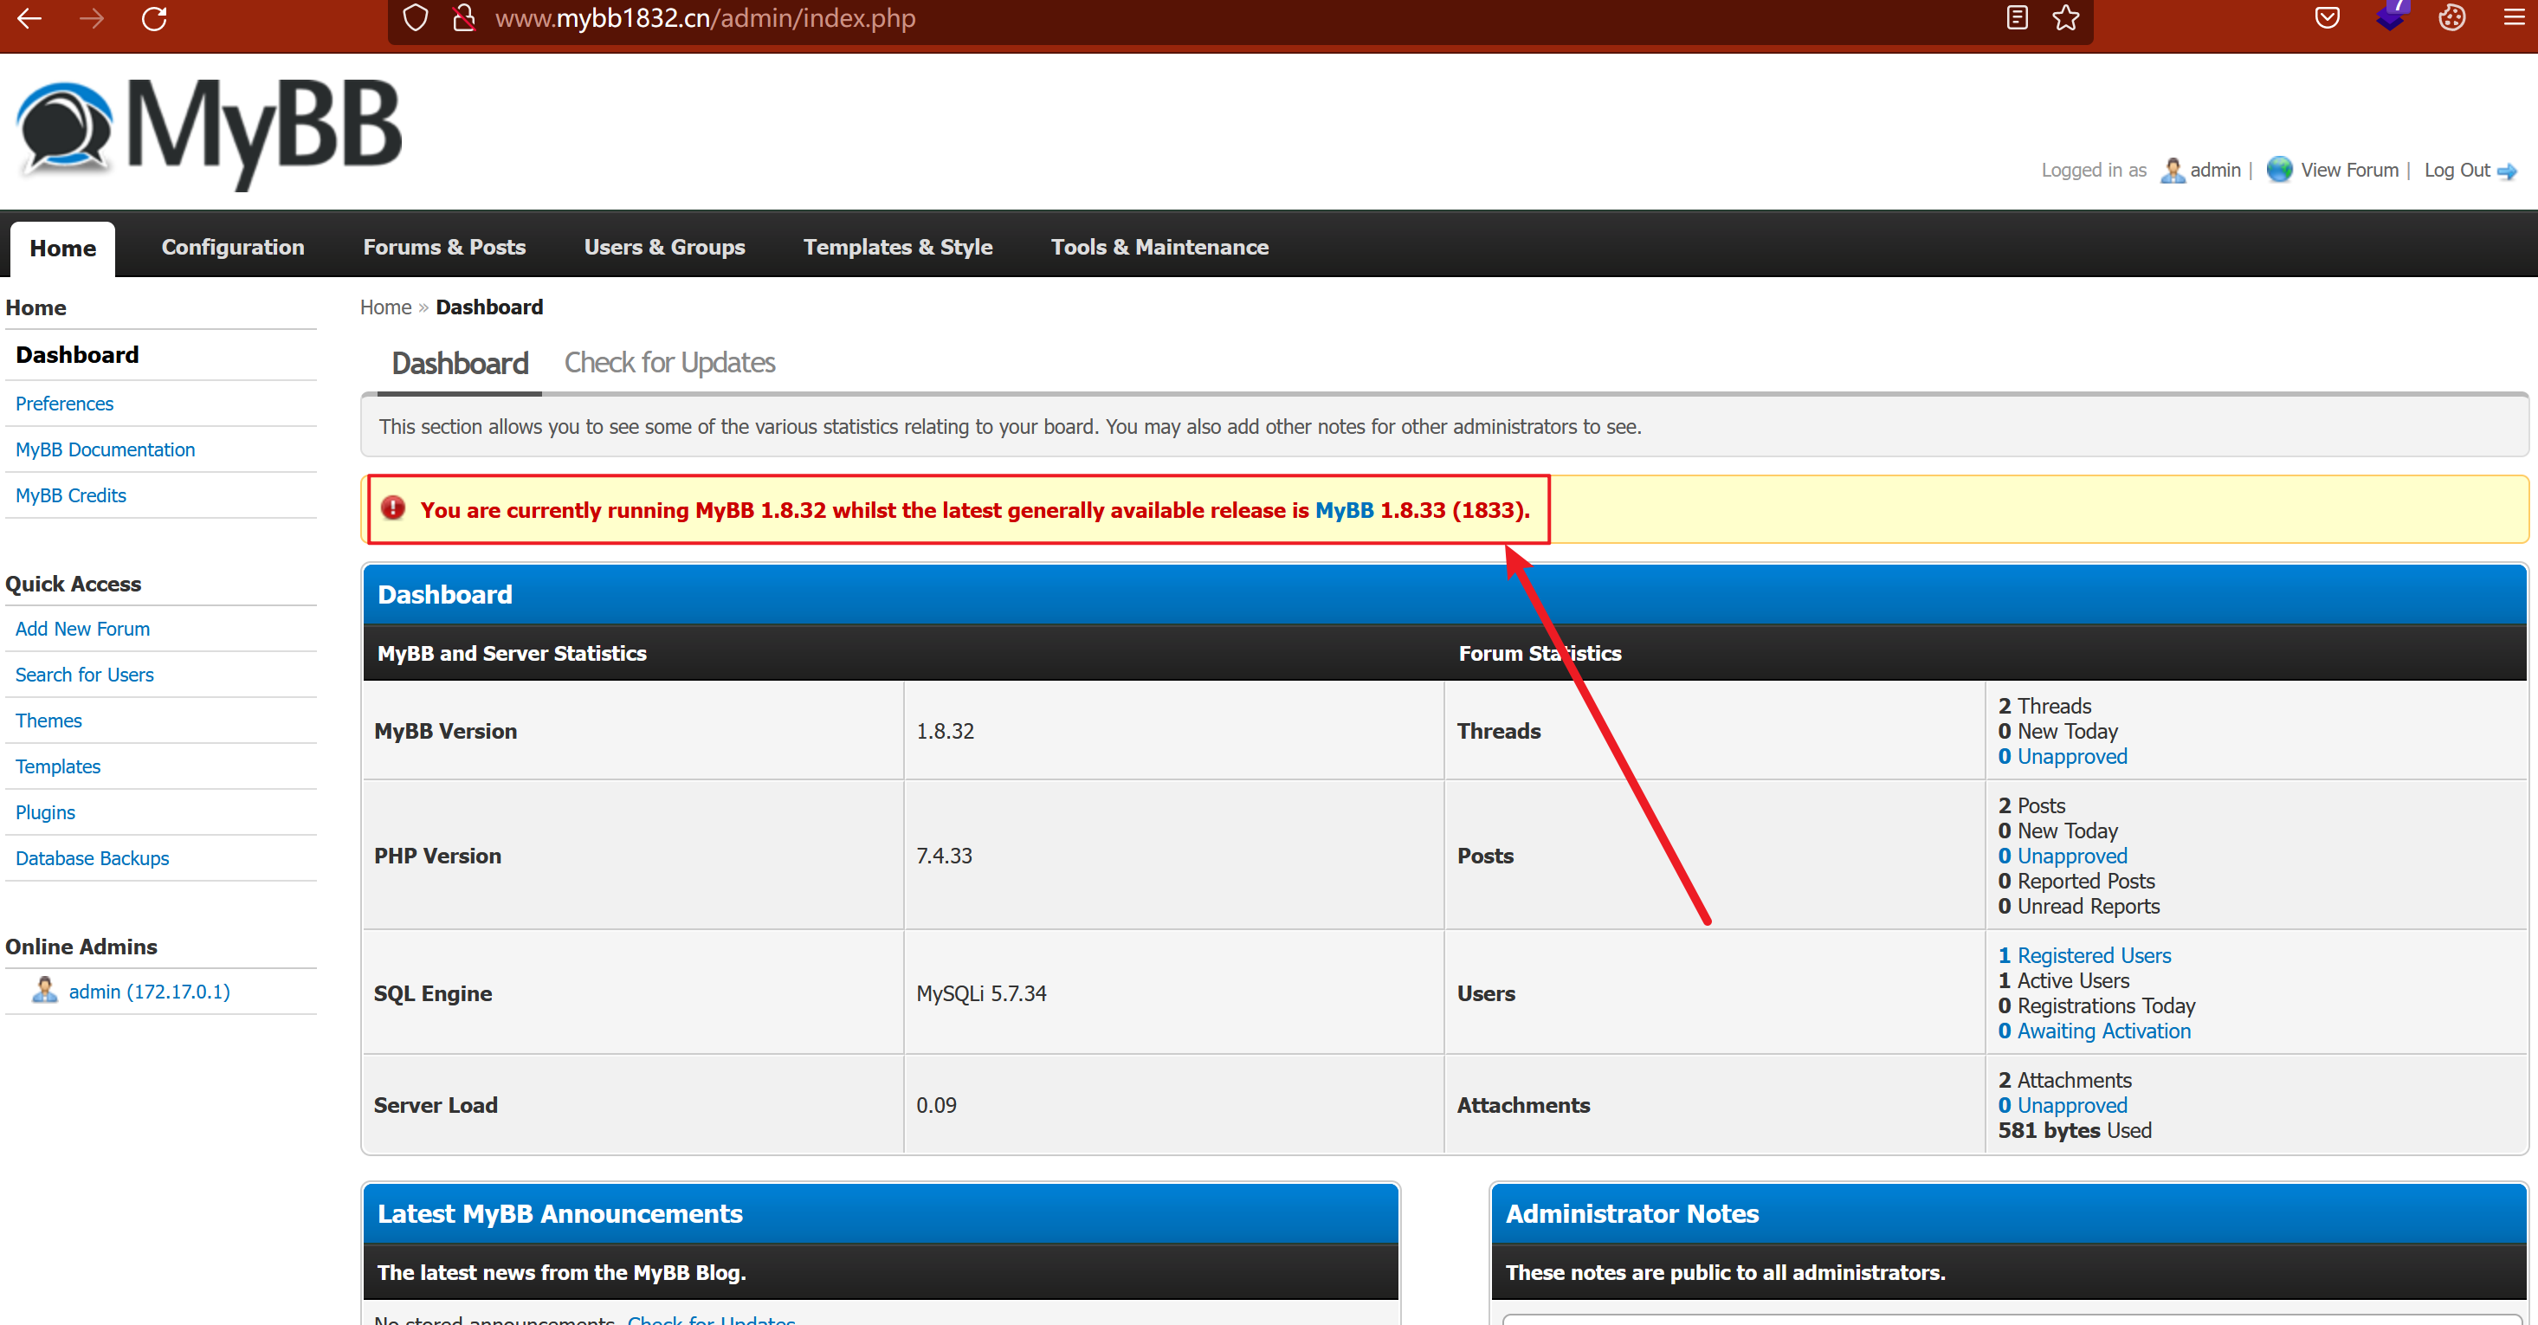The width and height of the screenshot is (2538, 1325).
Task: Click the browser reload icon
Action: pyautogui.click(x=155, y=19)
